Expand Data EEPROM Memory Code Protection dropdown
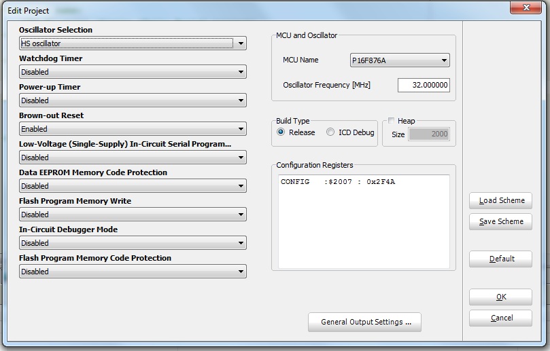The height and width of the screenshot is (351, 550). tap(133, 186)
